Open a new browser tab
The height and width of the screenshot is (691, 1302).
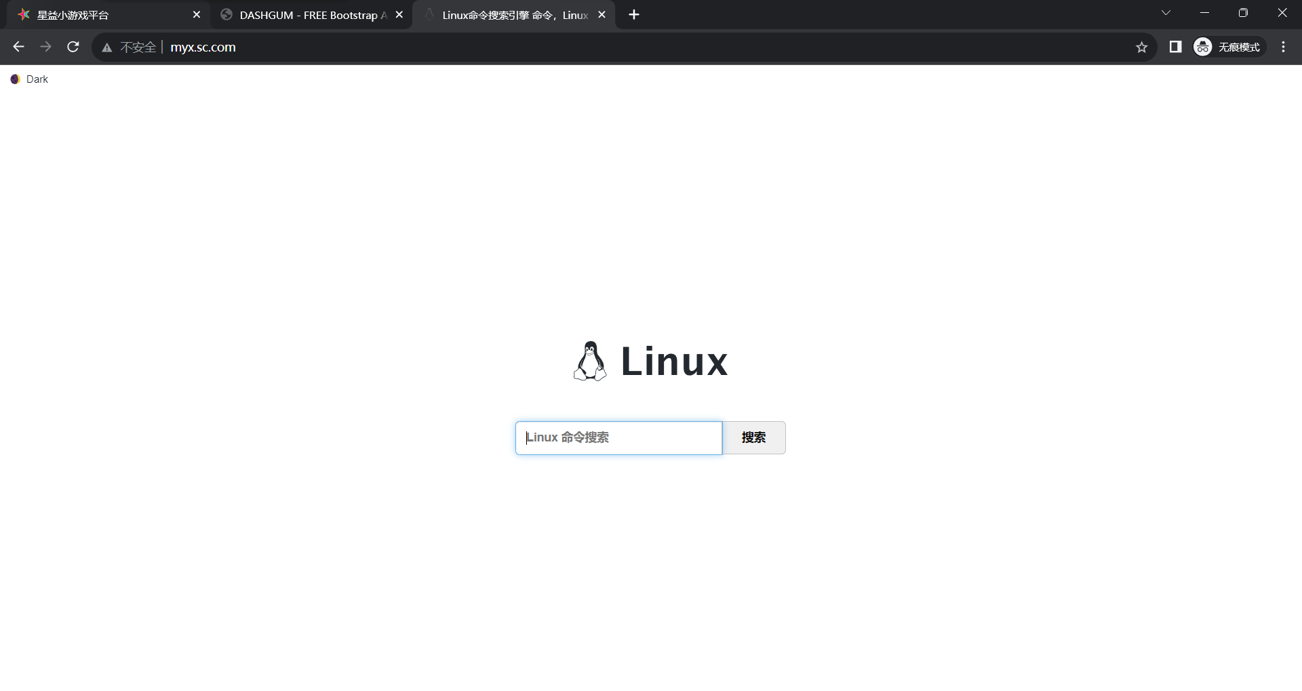[634, 15]
